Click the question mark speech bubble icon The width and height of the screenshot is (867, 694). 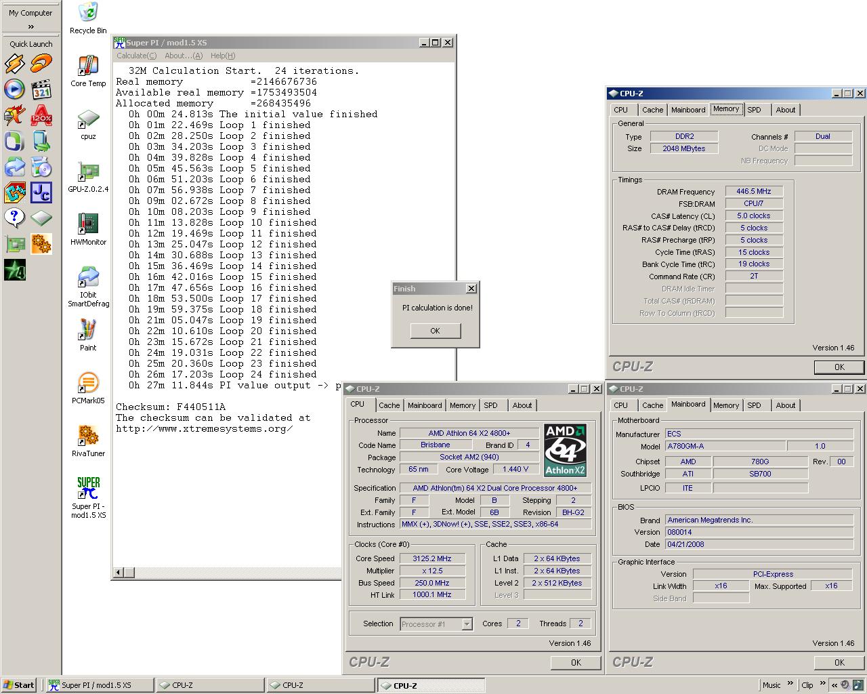click(x=14, y=218)
